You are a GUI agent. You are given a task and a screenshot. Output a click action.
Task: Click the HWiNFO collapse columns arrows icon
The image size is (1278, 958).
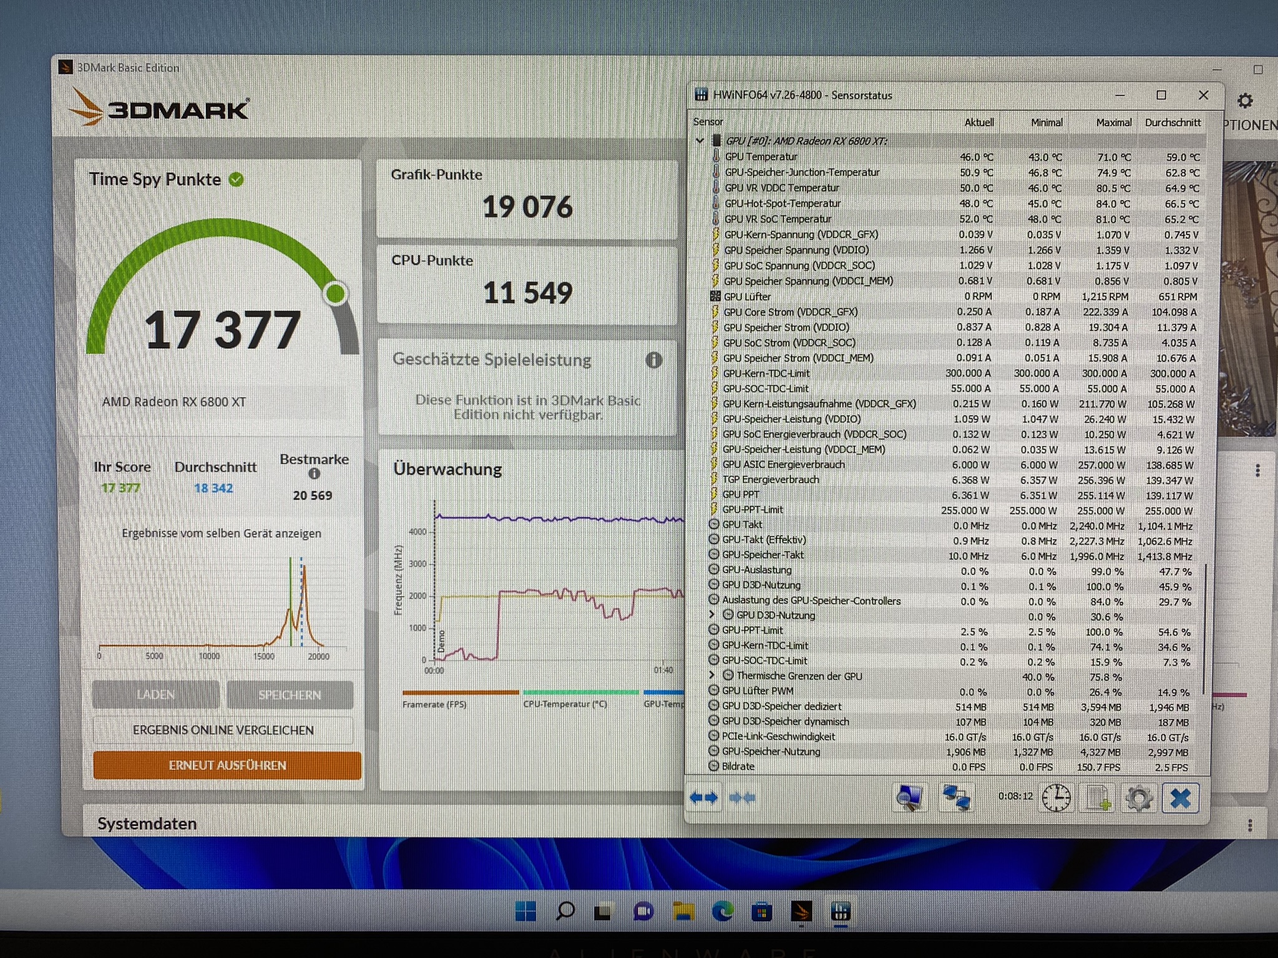[743, 798]
